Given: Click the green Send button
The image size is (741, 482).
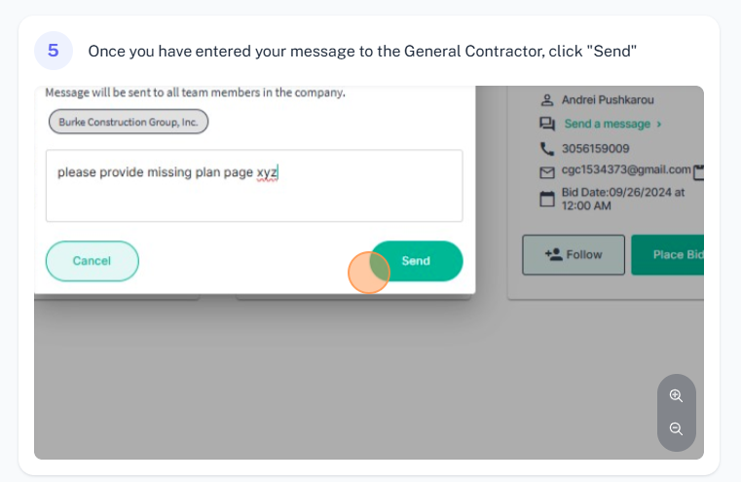Looking at the screenshot, I should [416, 261].
